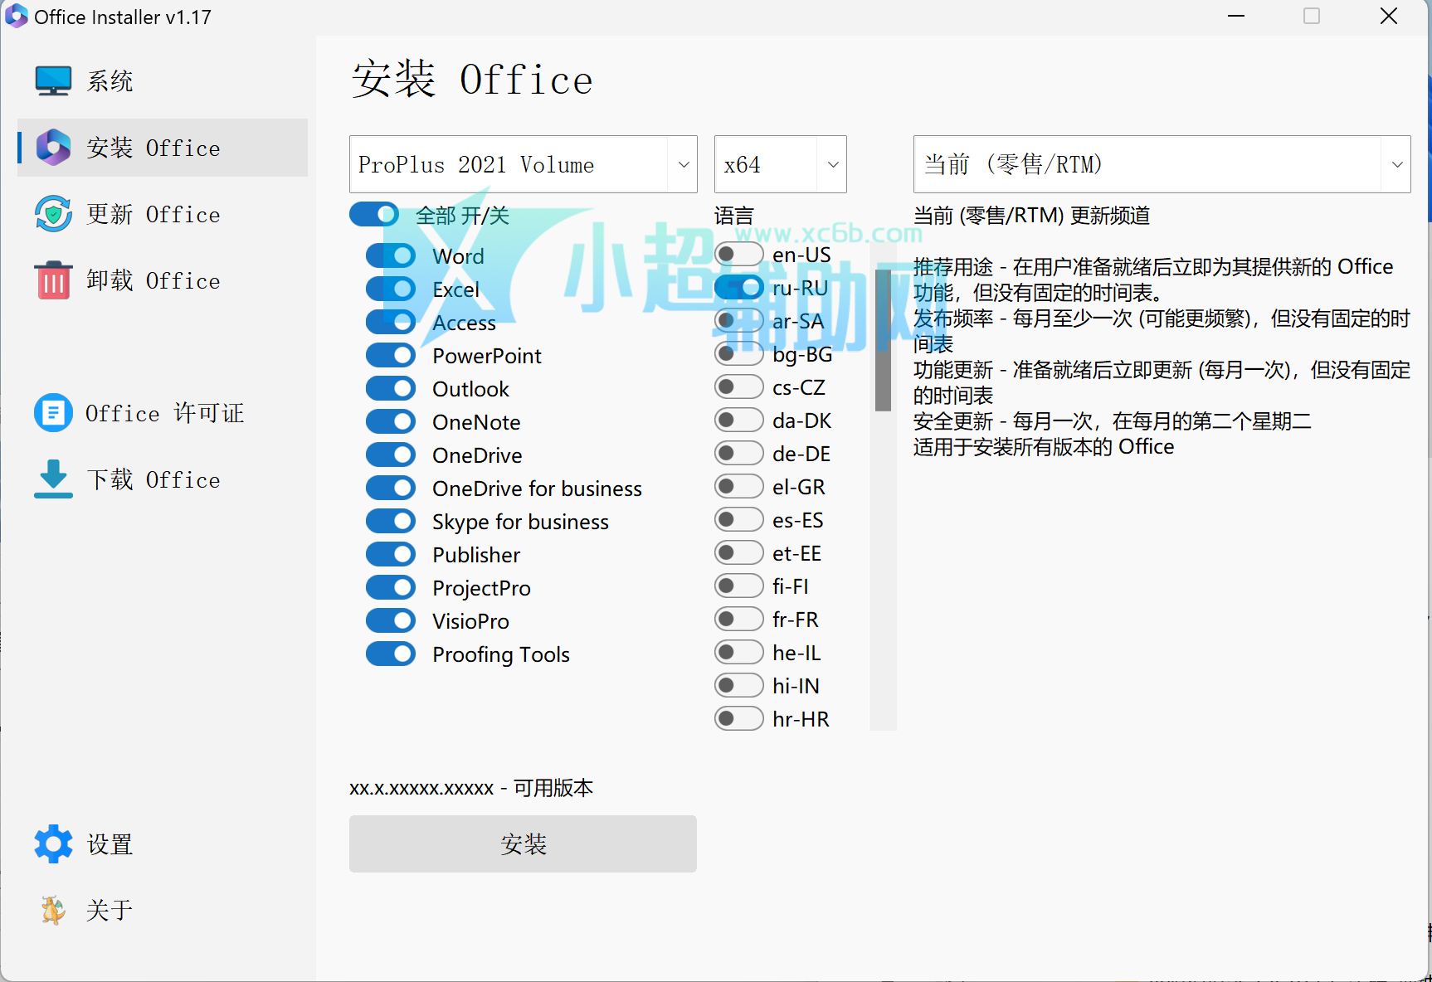Viewport: 1432px width, 982px height.
Task: Switch on the et-EE language
Action: click(739, 552)
